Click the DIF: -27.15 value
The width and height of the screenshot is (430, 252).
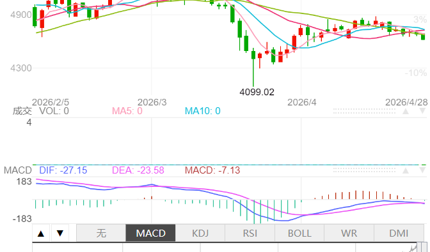click(63, 170)
